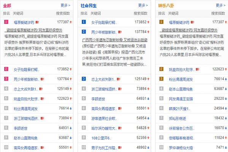Click the pink rank 1 badge in 全部
The height and width of the screenshot is (152, 228).
click(6, 22)
